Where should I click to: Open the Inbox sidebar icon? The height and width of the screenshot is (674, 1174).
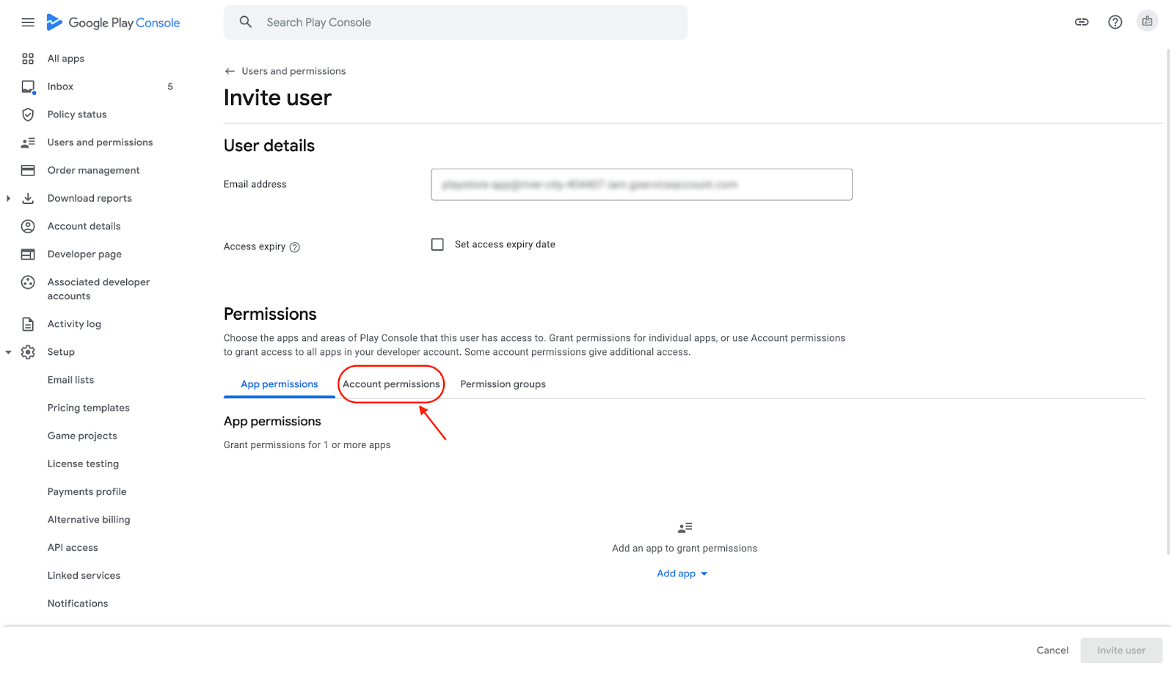coord(28,87)
